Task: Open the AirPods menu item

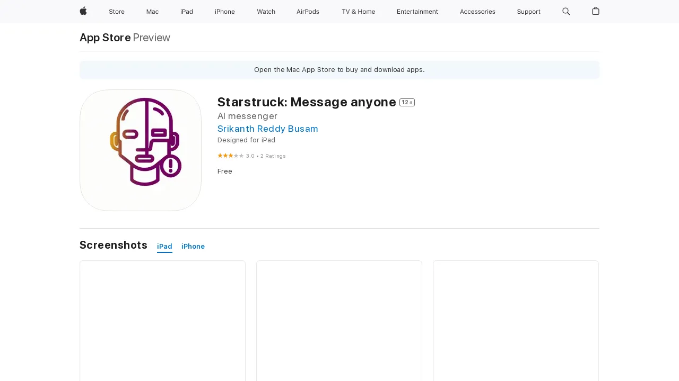Action: pyautogui.click(x=308, y=12)
